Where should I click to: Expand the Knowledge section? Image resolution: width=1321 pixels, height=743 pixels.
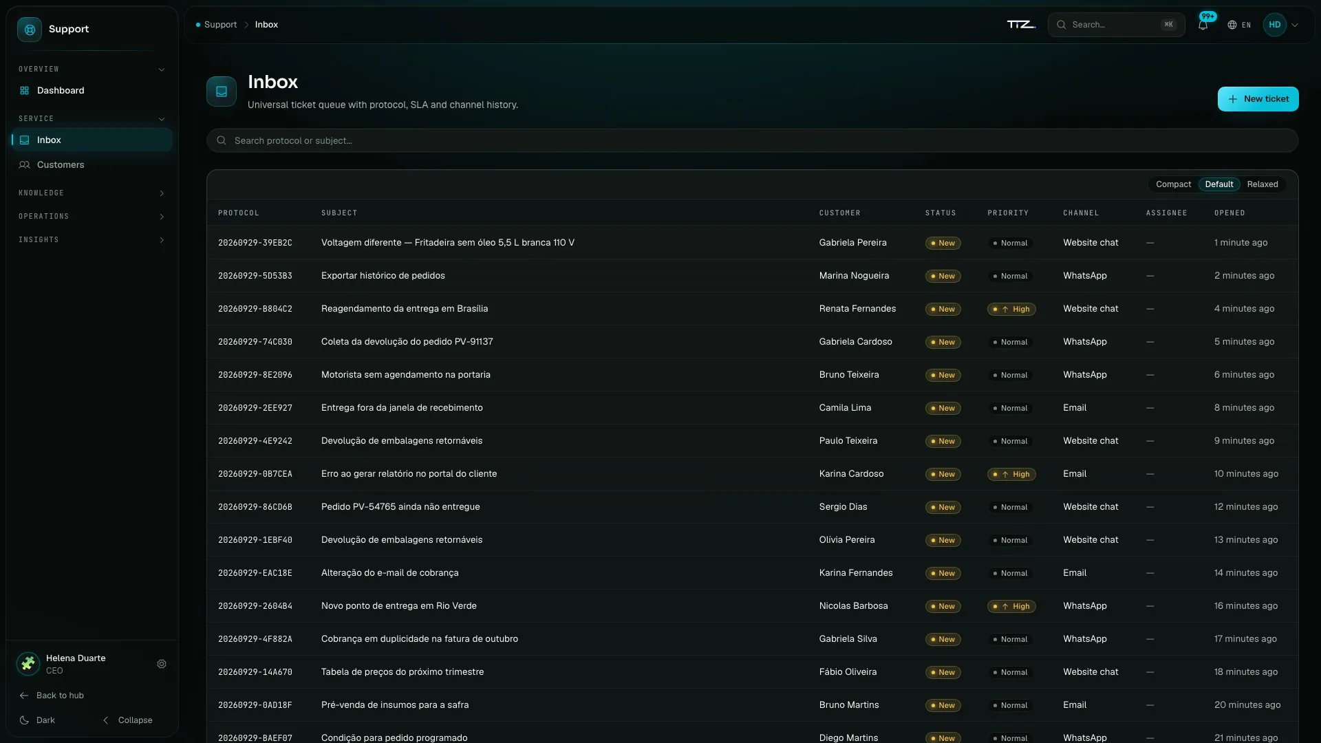click(92, 193)
